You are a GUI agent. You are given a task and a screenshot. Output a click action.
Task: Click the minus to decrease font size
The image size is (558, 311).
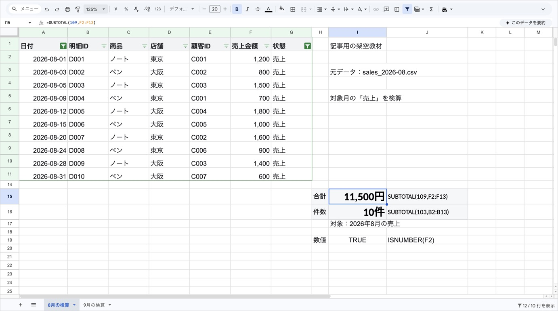pos(204,9)
